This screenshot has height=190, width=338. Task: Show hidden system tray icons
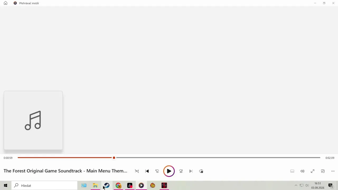click(296, 186)
